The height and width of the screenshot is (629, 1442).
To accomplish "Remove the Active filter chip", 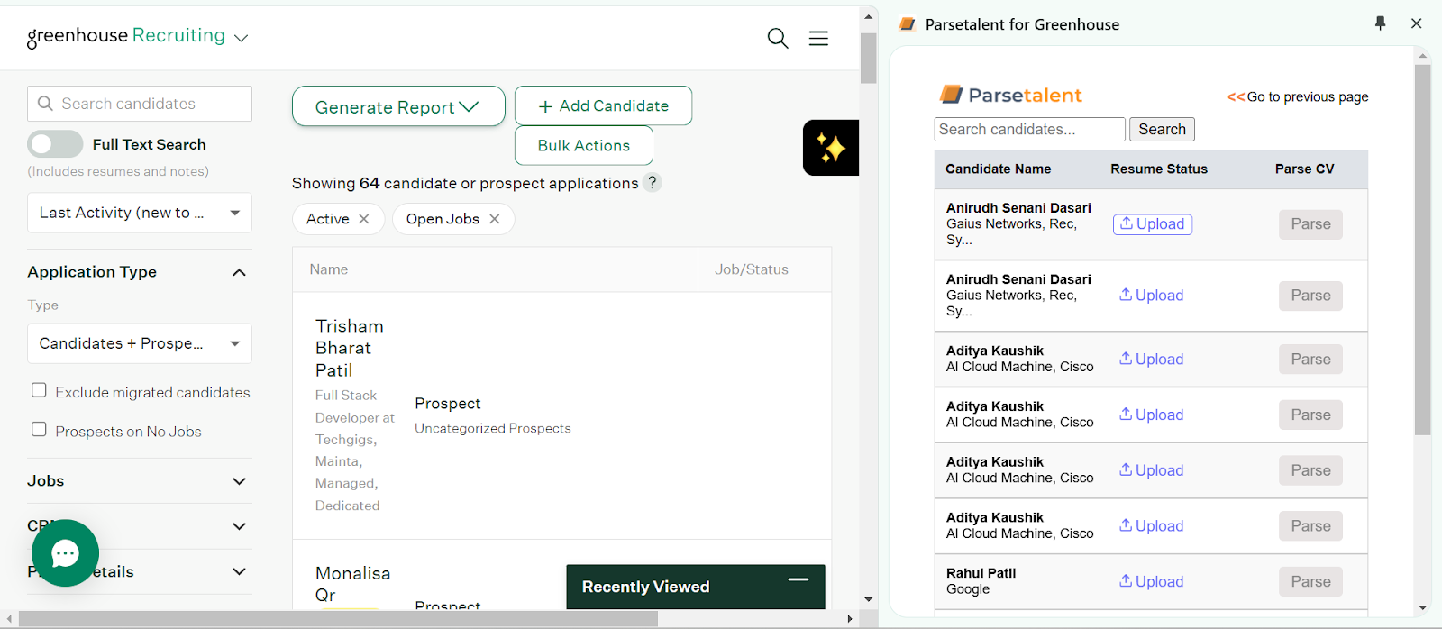I will 364,219.
